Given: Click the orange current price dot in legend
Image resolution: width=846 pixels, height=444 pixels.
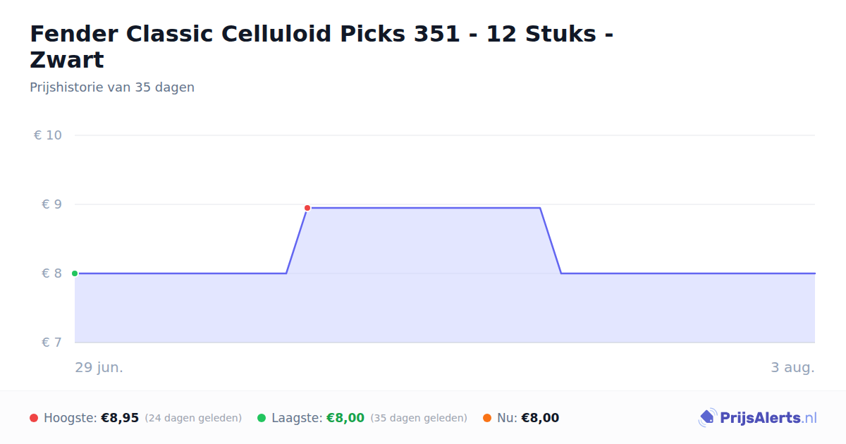Looking at the screenshot, I should [x=487, y=418].
